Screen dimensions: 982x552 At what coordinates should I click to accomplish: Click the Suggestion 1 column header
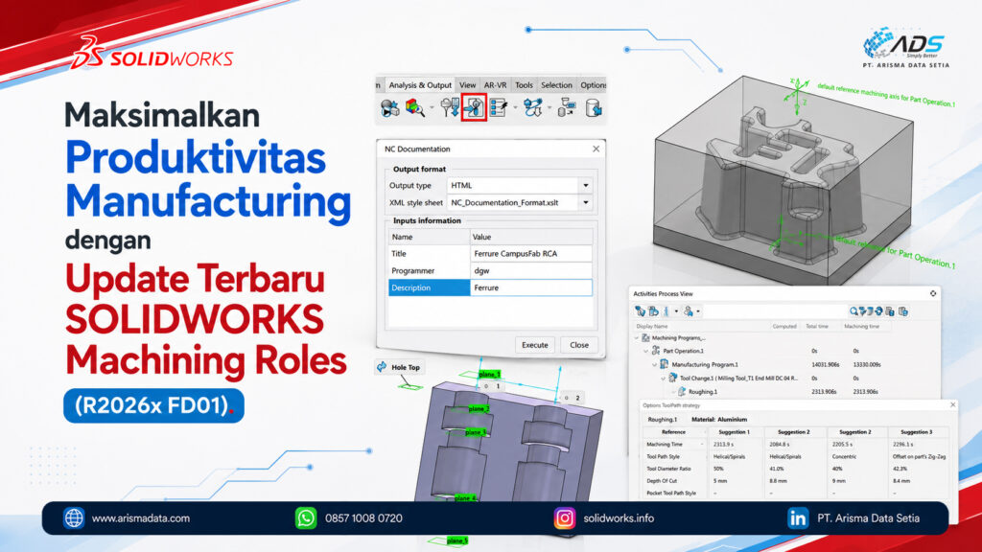pyautogui.click(x=734, y=432)
